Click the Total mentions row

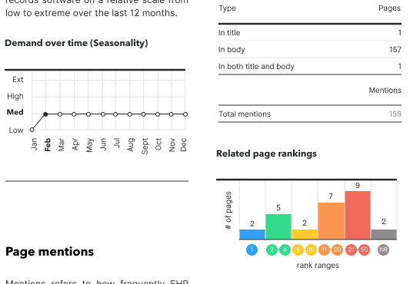point(310,114)
